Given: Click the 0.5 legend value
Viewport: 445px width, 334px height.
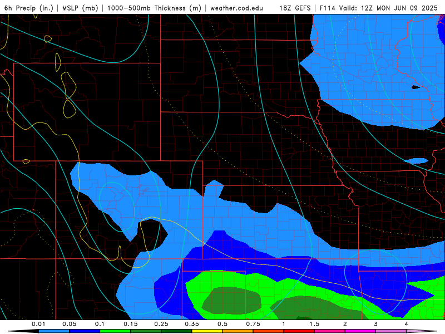Looking at the screenshot, I should tap(222, 324).
